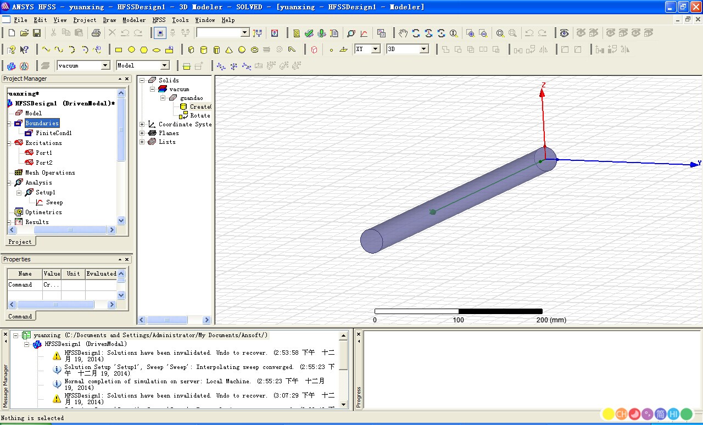Click Project Manager vertical scrollbar down arrow
The height and width of the screenshot is (425, 703).
[x=121, y=221]
